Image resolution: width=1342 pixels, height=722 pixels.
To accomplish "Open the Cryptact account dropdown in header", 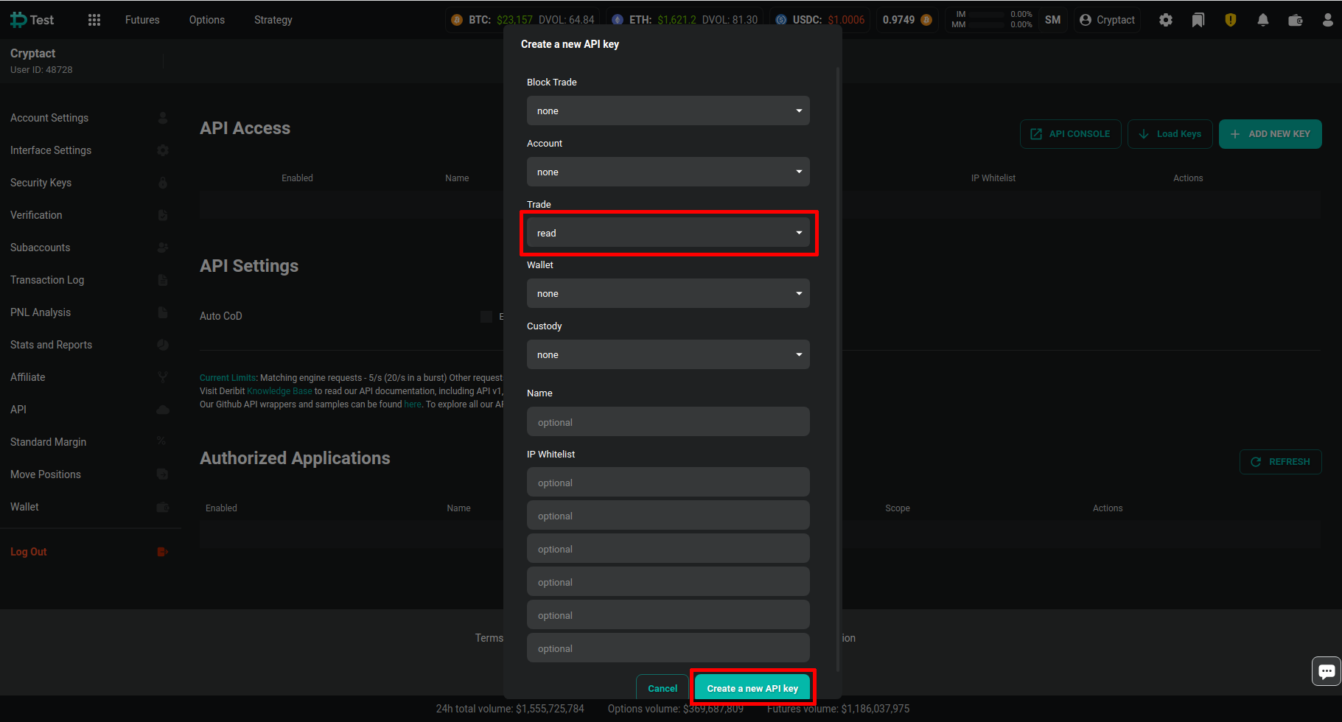I will coord(1107,20).
